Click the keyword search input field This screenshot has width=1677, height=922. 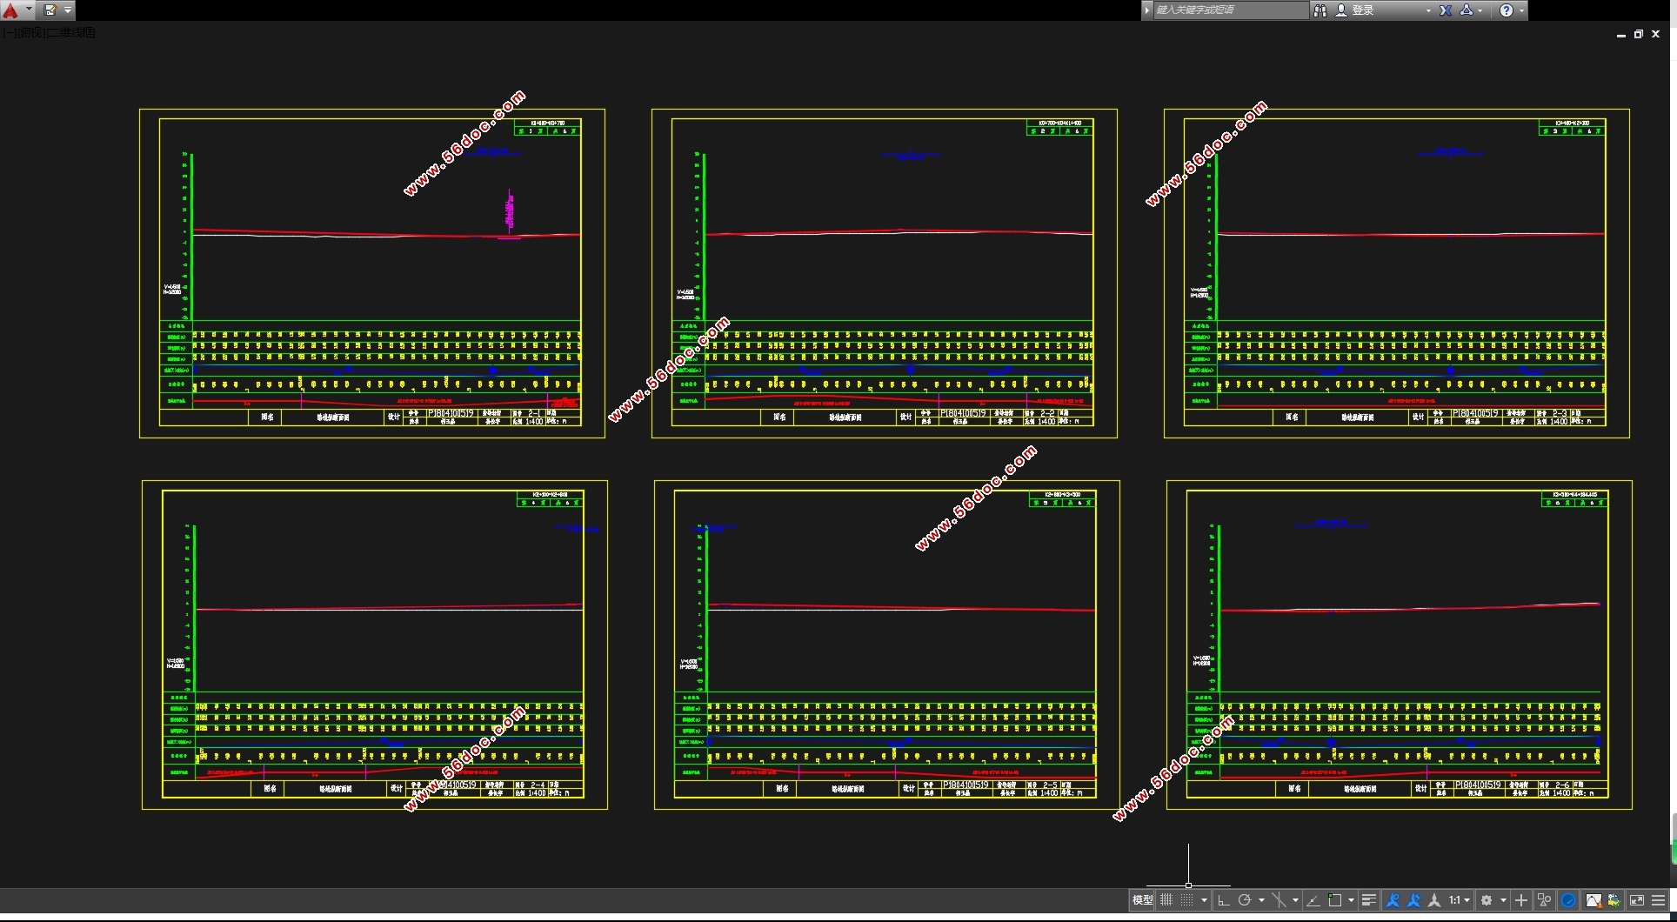[x=1229, y=10]
